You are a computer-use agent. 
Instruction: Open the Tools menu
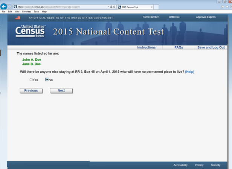point(37,12)
